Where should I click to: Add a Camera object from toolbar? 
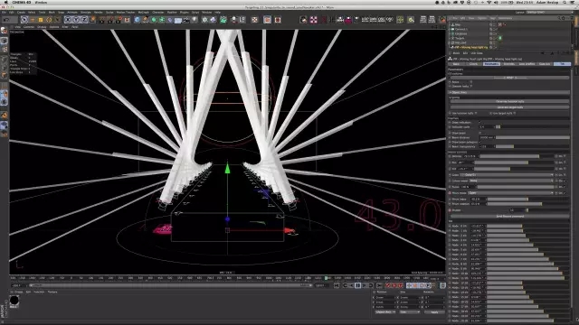[186, 20]
